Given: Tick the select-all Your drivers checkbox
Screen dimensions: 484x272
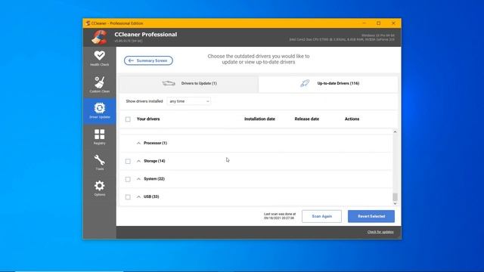Looking at the screenshot, I should click(128, 119).
